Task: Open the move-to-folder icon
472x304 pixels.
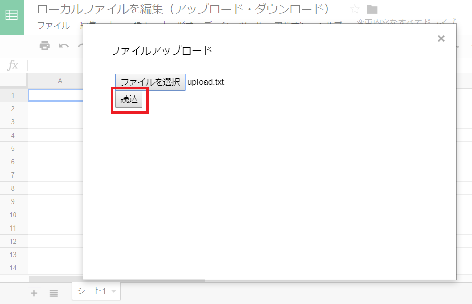Action: point(372,9)
